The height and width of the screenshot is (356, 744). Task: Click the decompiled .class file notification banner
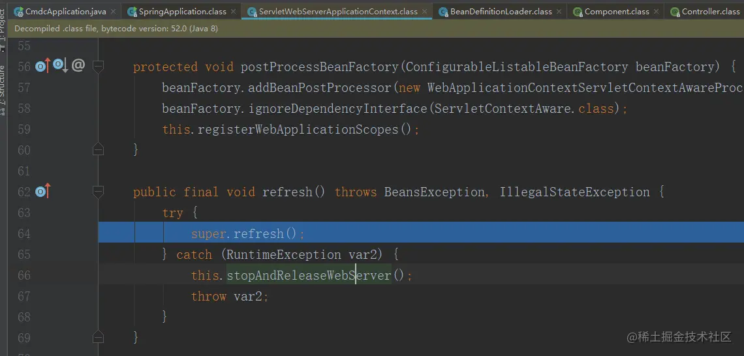(x=376, y=29)
